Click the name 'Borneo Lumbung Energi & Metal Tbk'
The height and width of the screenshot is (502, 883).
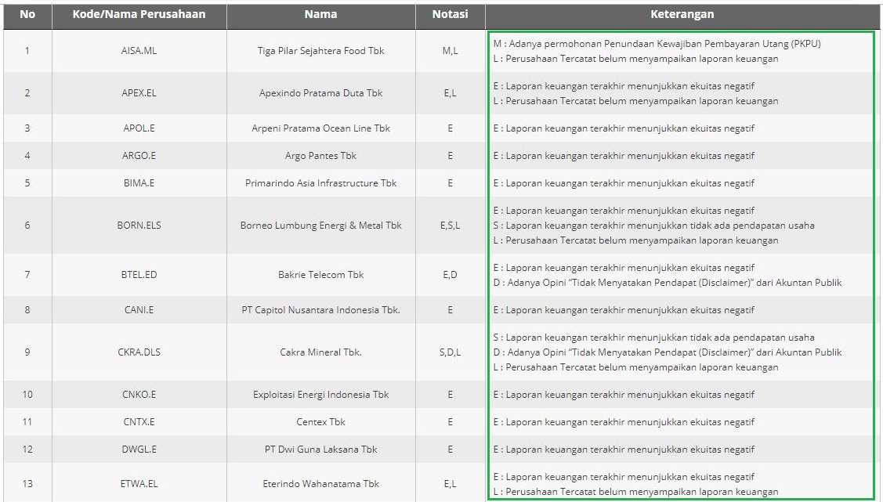click(321, 226)
